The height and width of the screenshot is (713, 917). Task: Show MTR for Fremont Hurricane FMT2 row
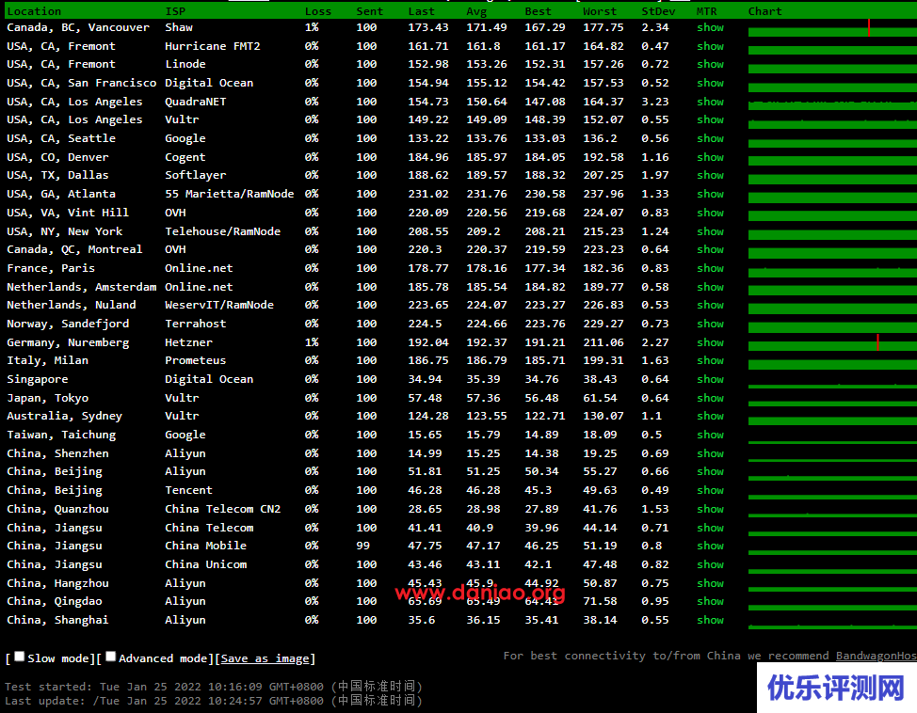tap(710, 46)
